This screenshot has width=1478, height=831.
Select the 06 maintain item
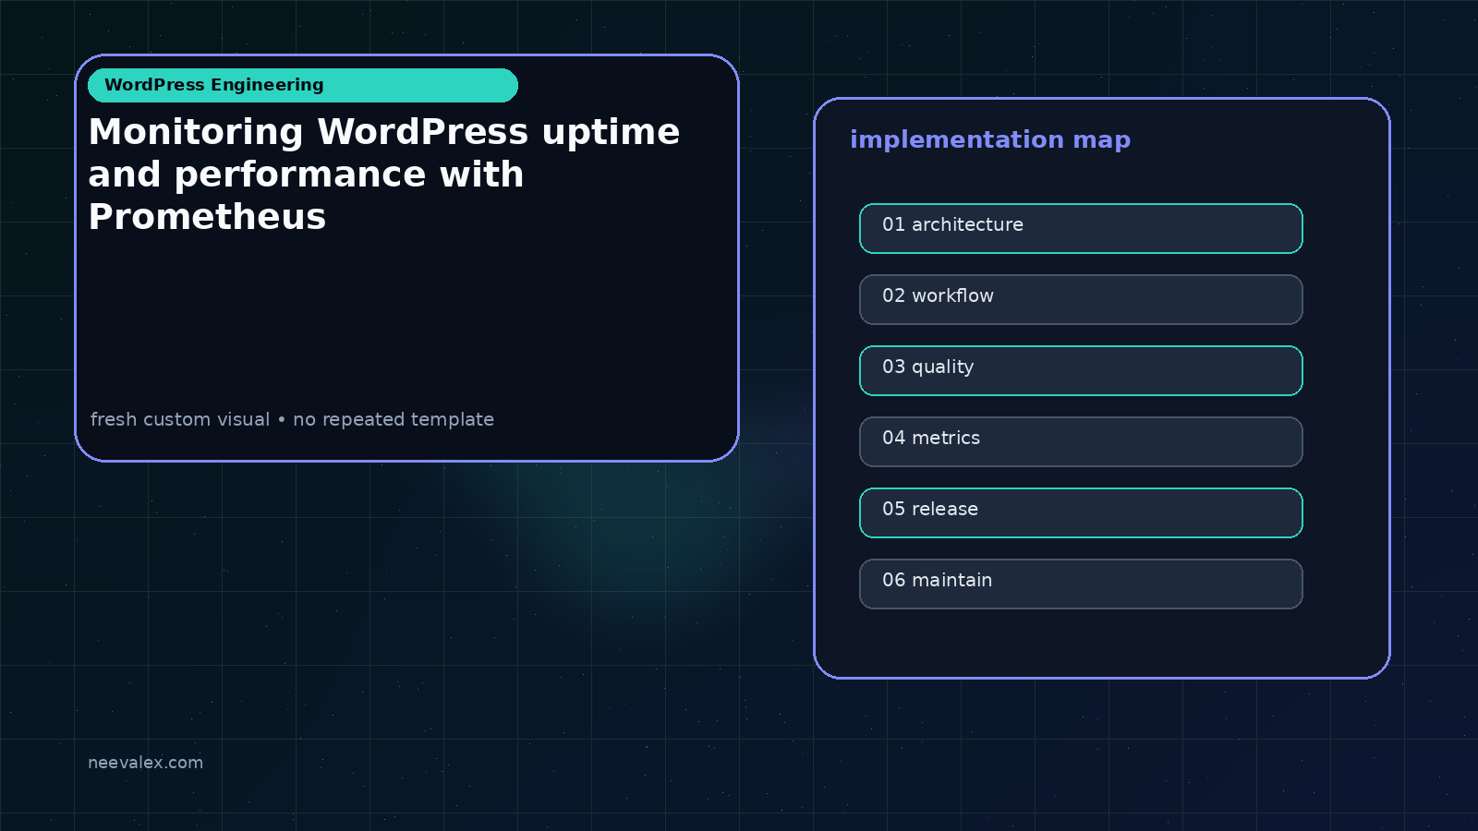1081,584
